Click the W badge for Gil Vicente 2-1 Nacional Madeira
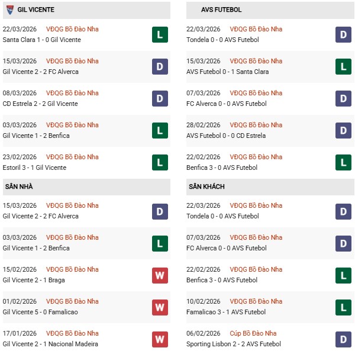Image resolution: width=355 pixels, height=351 pixels. 159,339
